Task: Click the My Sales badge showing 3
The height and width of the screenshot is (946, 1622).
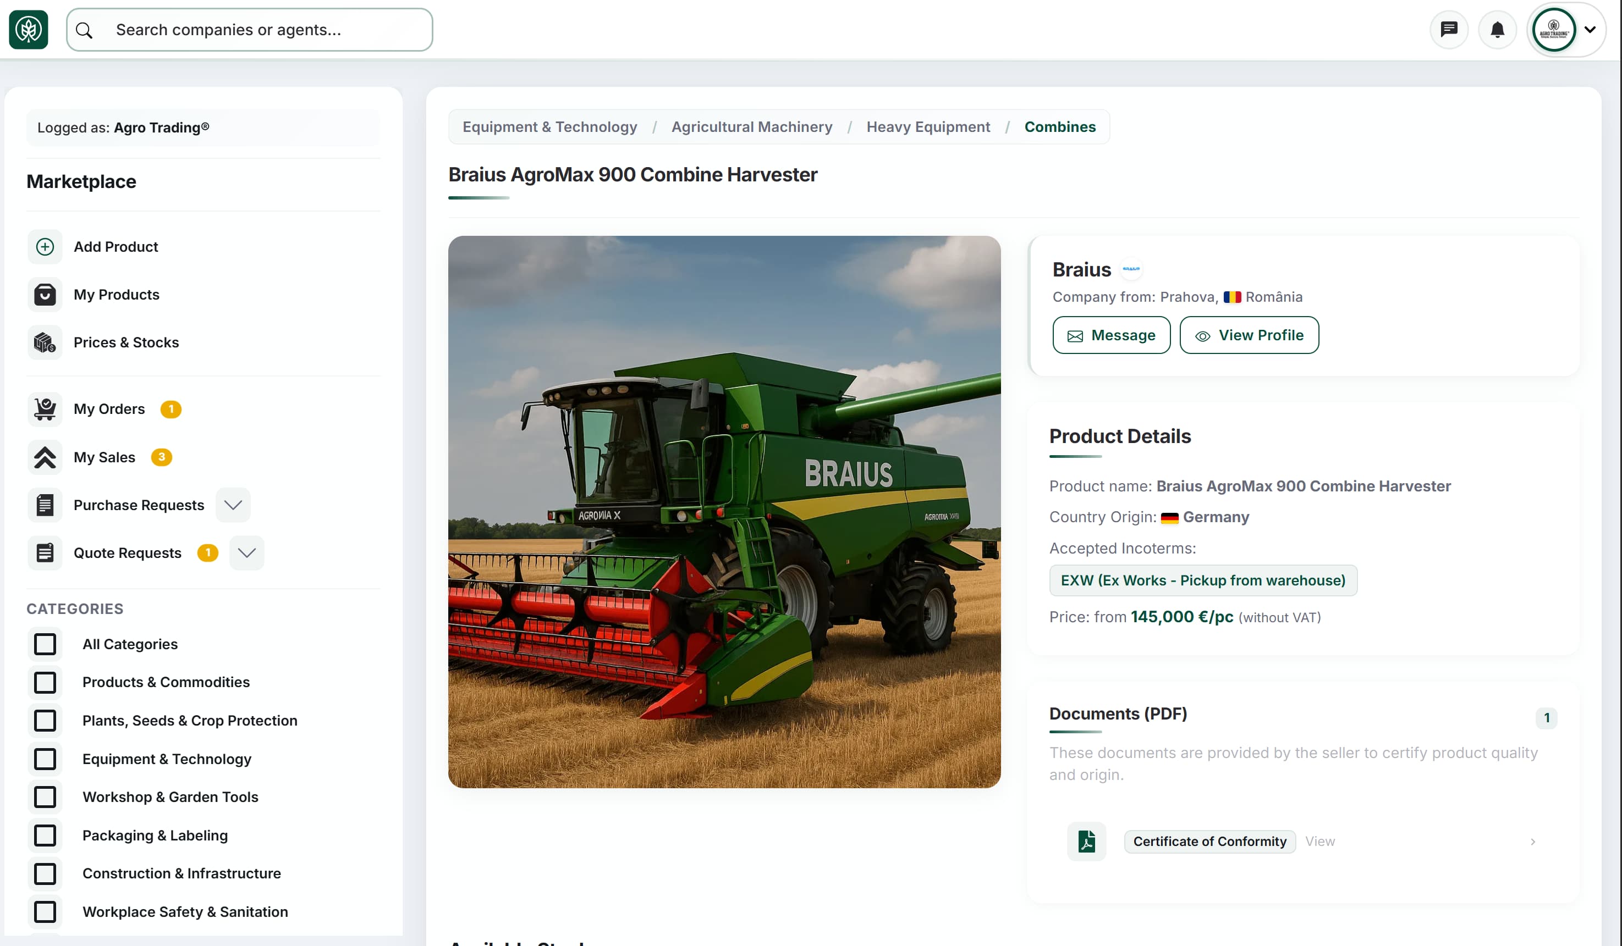Action: (162, 457)
